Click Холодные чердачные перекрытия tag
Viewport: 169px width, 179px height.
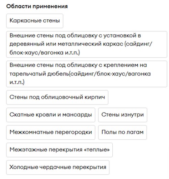[x=58, y=168]
